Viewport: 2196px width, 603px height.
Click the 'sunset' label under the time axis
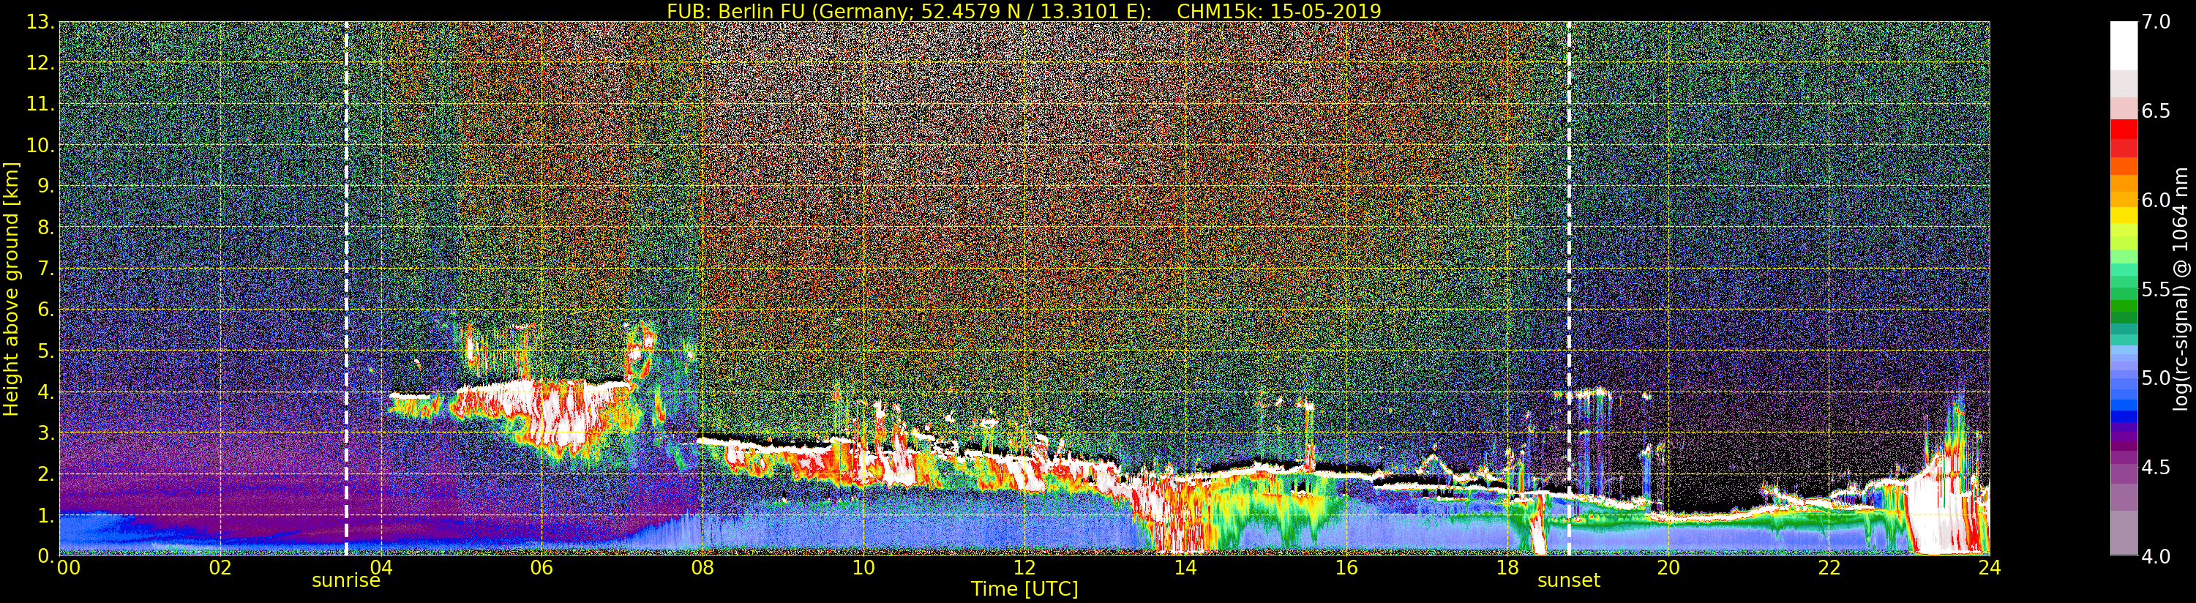1569,581
